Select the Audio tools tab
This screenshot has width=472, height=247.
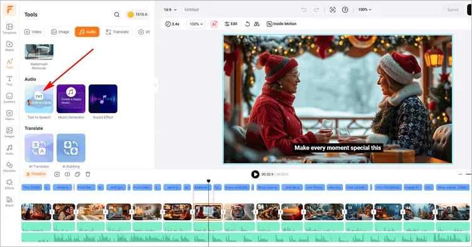point(87,32)
